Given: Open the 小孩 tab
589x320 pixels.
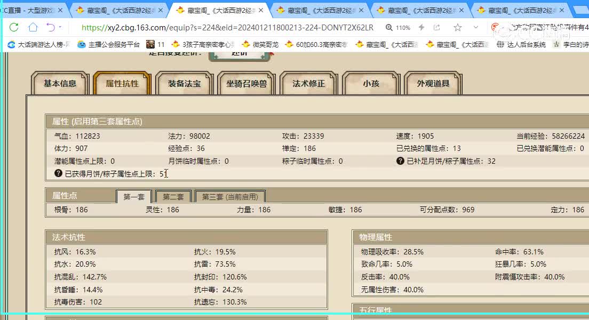Looking at the screenshot, I should click(371, 83).
